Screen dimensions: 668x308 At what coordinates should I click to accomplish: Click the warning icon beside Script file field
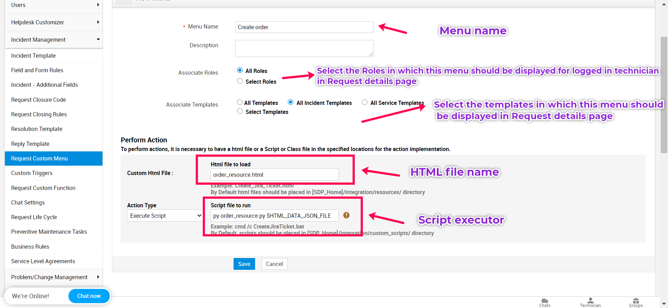pos(347,215)
